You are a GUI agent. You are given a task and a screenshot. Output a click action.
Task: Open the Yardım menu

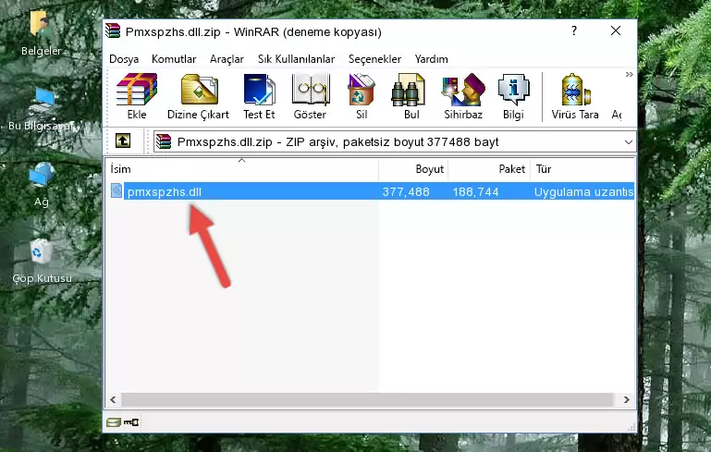tap(431, 59)
